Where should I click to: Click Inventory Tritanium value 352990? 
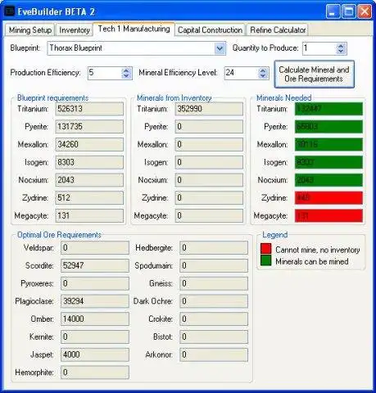coord(209,109)
